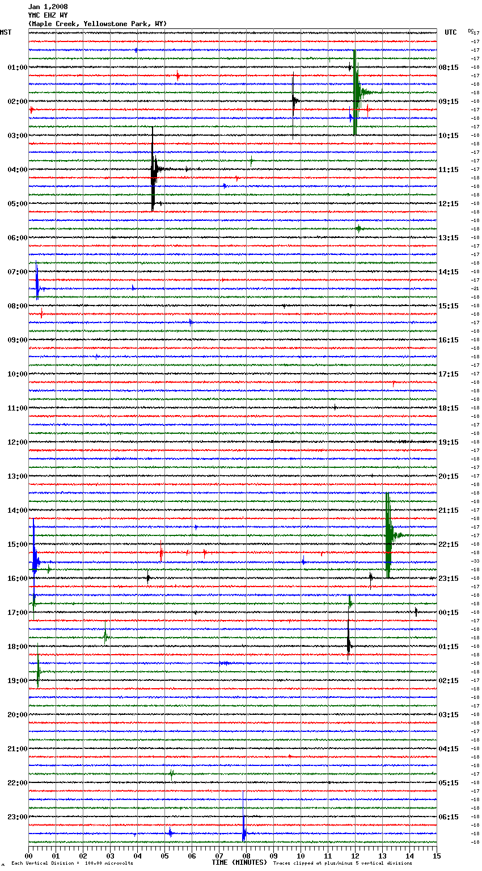The height and width of the screenshot is (871, 482).
Task: Select the 17:00 MST time label
Action: tap(18, 613)
